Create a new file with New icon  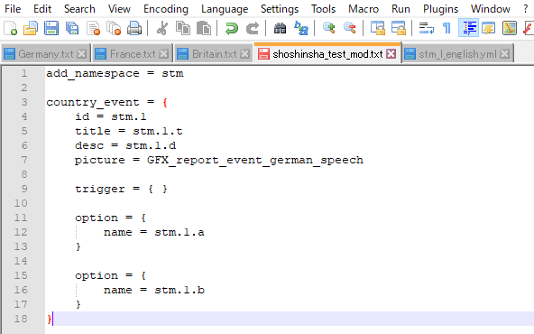tap(10, 28)
